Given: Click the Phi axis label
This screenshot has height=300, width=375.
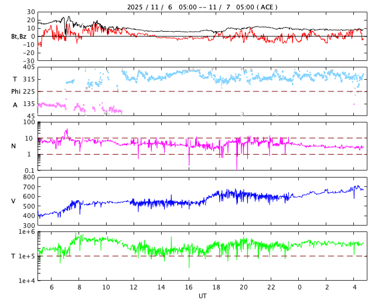Looking at the screenshot, I should 16,91.
